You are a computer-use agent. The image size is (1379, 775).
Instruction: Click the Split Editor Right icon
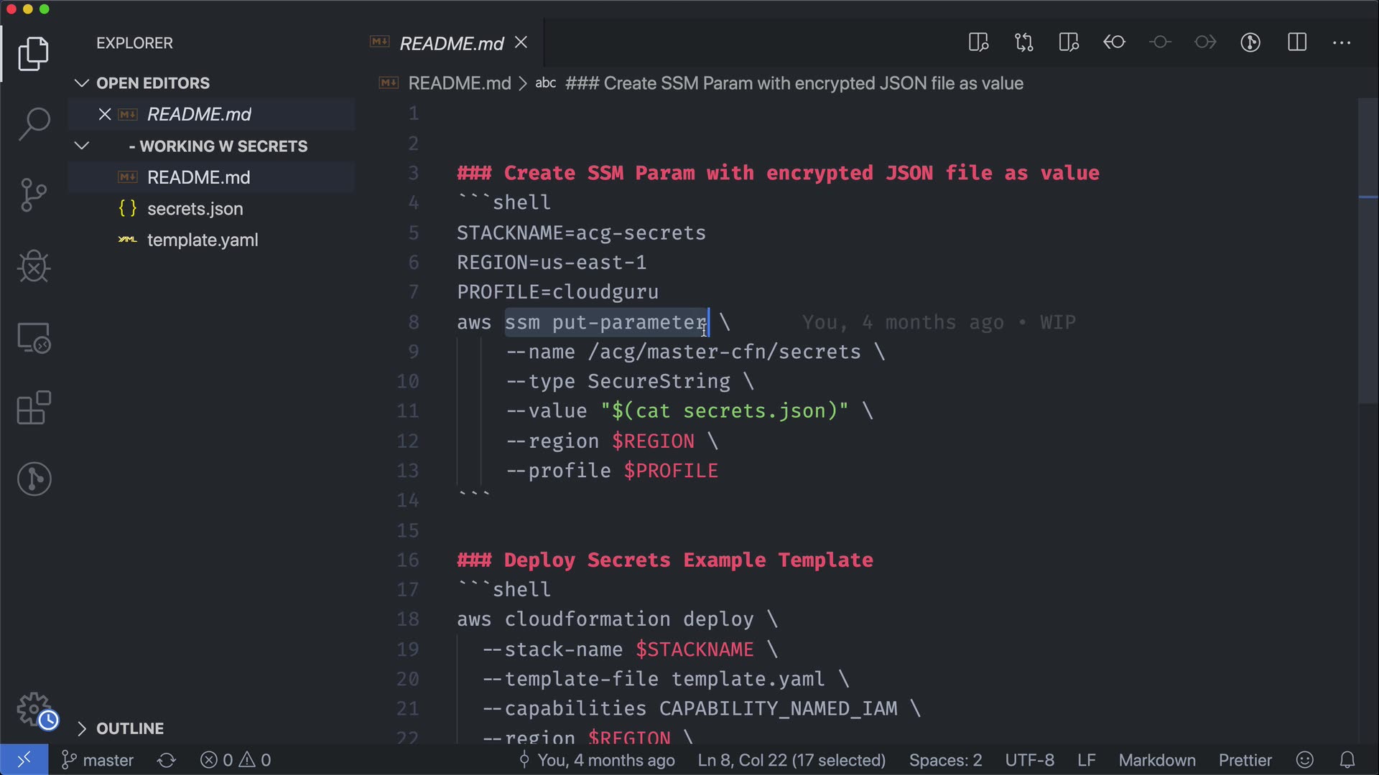[1296, 42]
